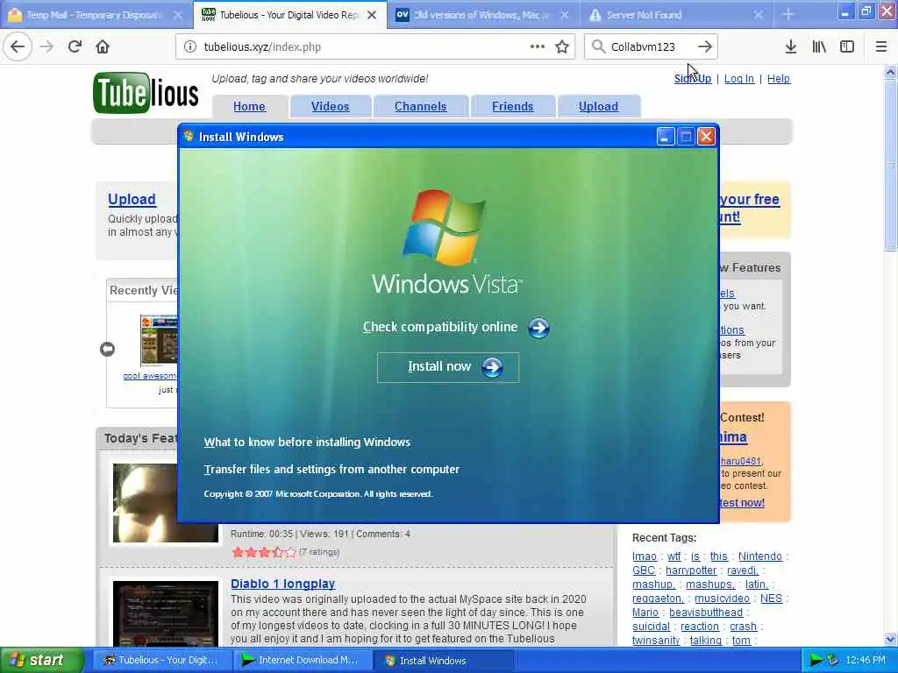The height and width of the screenshot is (673, 898).
Task: Open the recently viewed video thumbnail
Action: pos(159,340)
